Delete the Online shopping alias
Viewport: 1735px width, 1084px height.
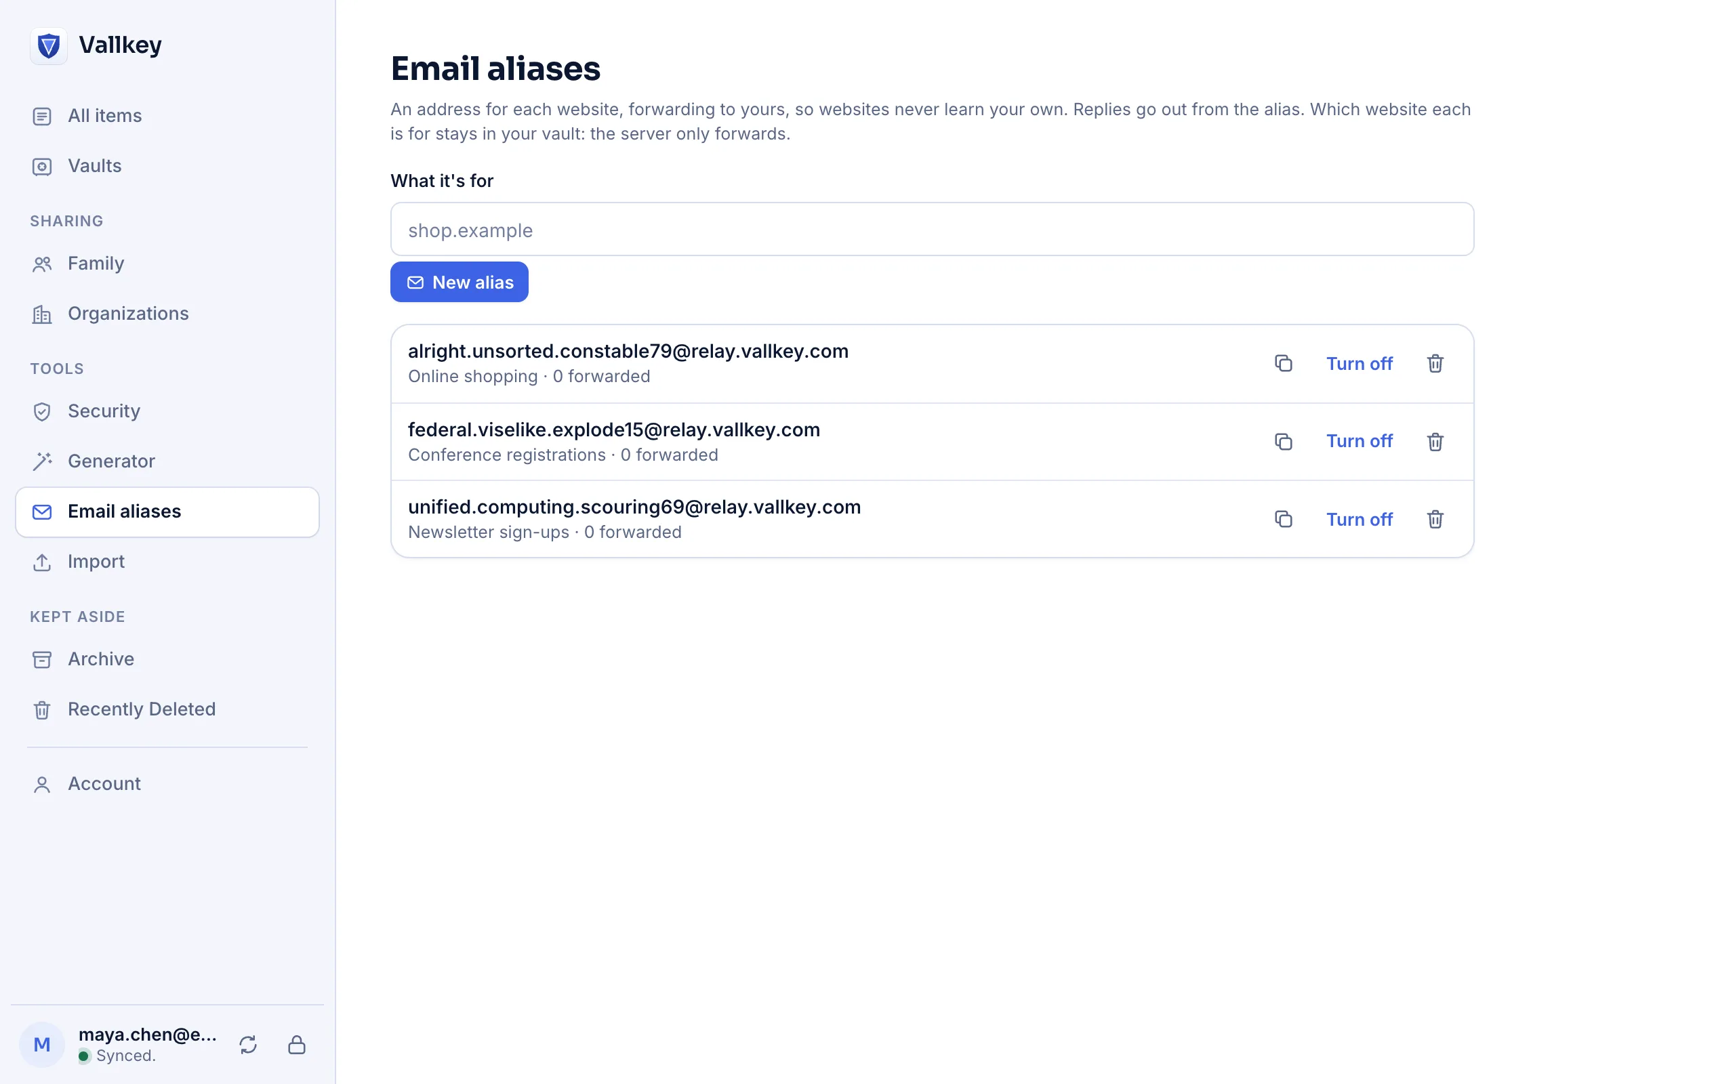1435,364
